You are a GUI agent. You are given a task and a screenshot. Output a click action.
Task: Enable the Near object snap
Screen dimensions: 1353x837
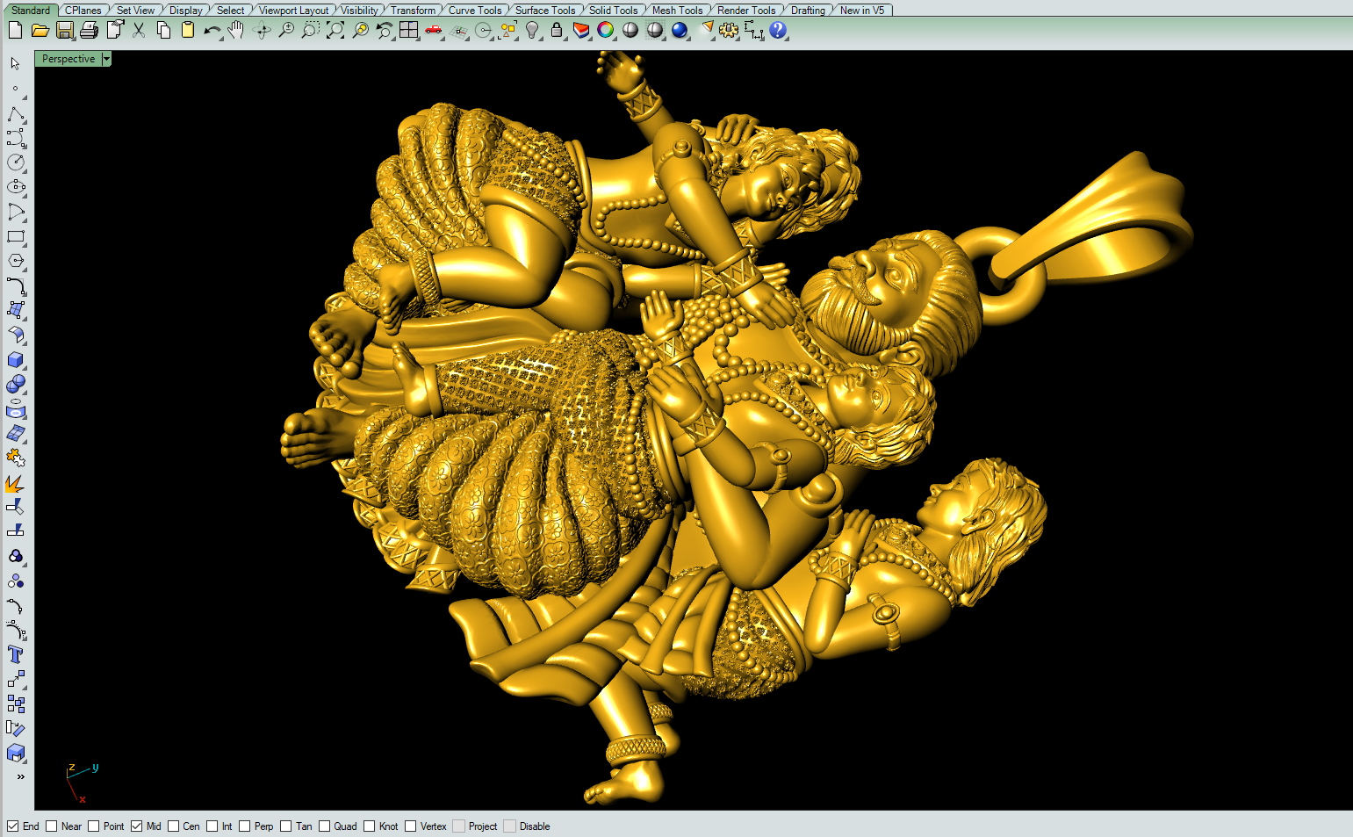pos(52,826)
